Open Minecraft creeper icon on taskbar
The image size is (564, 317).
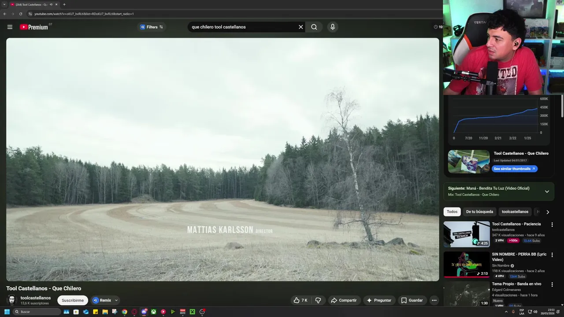pos(193,312)
